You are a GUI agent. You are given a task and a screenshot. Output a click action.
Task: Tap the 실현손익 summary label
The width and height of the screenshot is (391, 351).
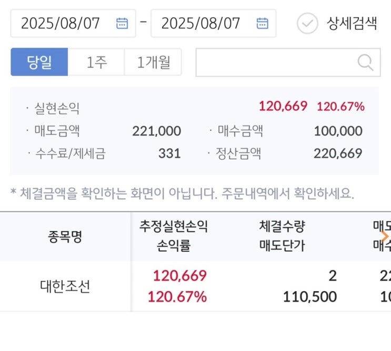[57, 108]
